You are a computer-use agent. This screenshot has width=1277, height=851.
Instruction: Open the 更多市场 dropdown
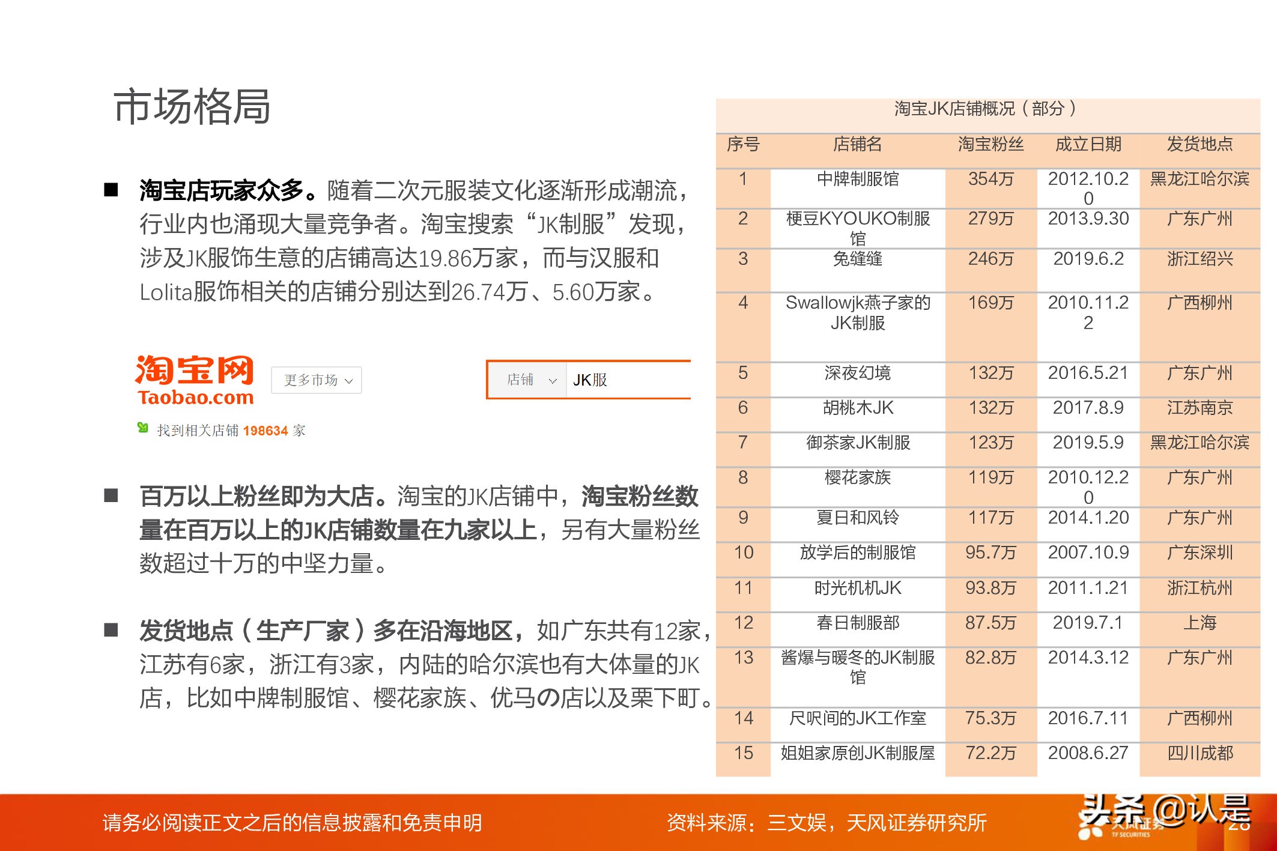pos(317,380)
